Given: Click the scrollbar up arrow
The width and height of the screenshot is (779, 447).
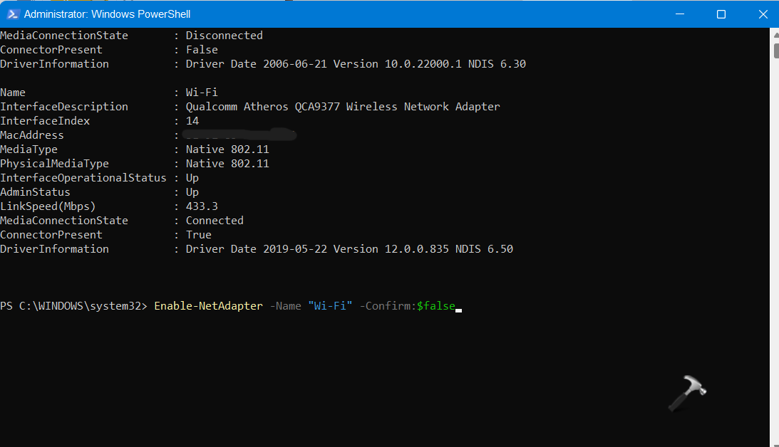Looking at the screenshot, I should [775, 34].
